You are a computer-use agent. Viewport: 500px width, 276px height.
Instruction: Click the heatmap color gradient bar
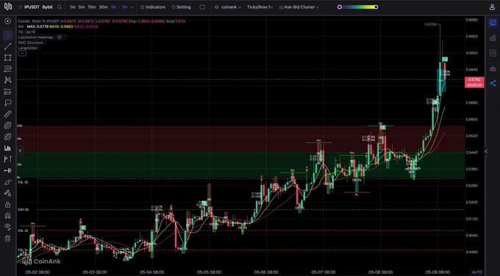pos(358,7)
